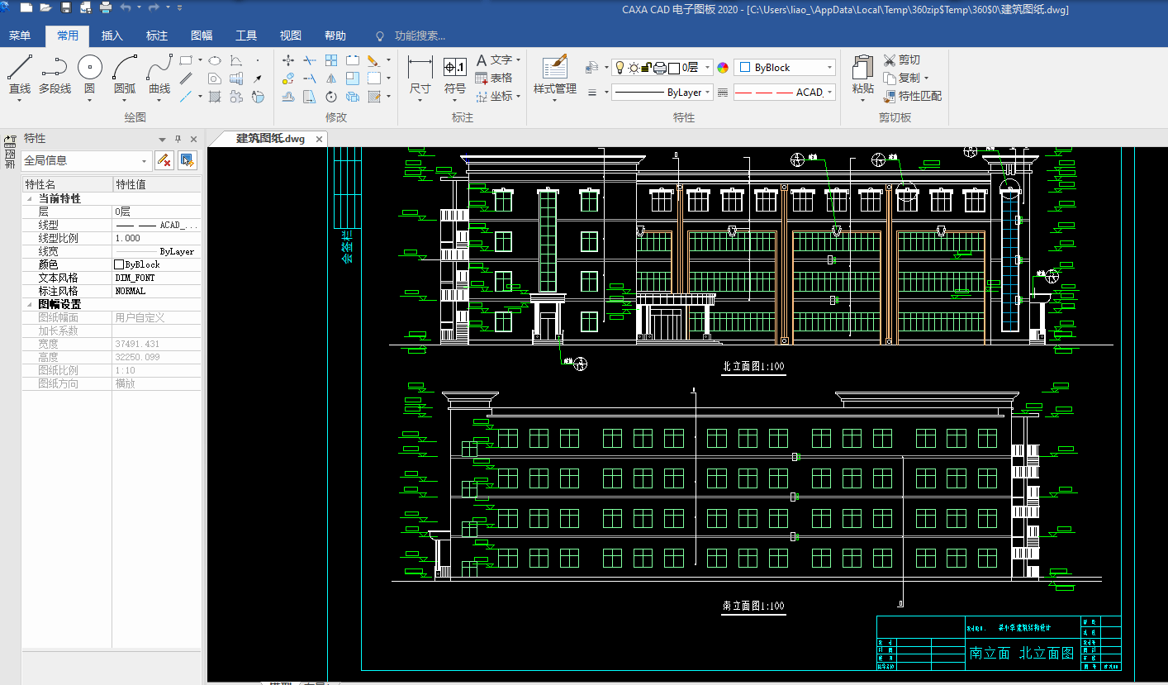Select the mirror tool icon
The height and width of the screenshot is (685, 1168).
(331, 78)
